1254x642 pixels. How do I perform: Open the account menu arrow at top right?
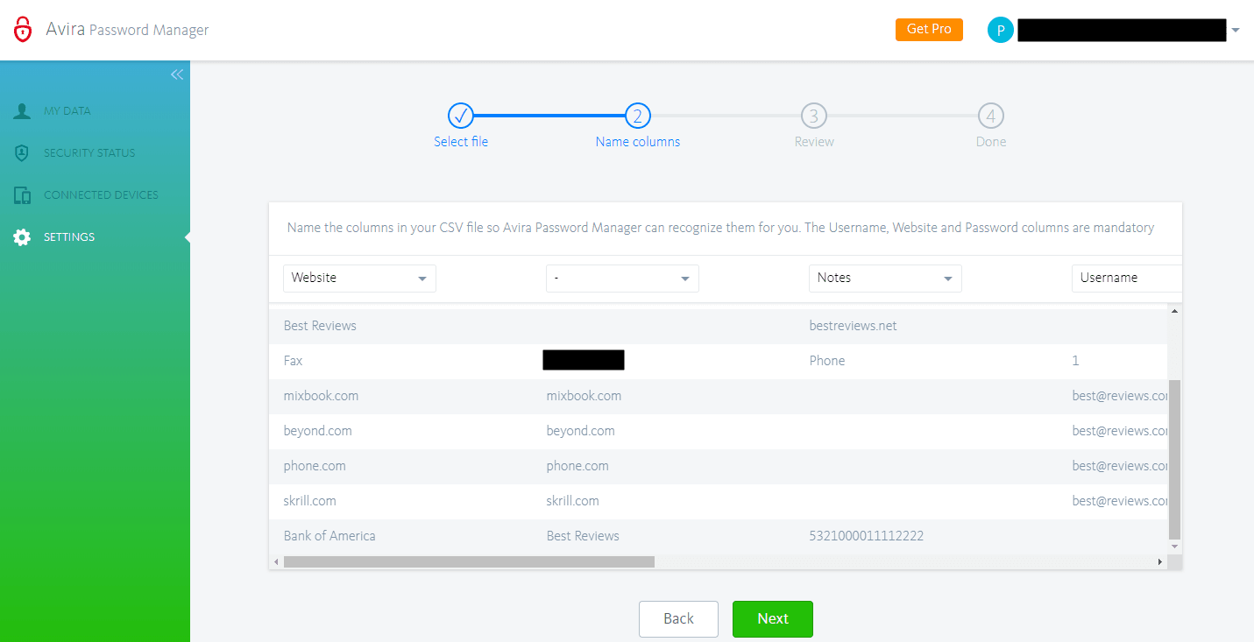1236,29
